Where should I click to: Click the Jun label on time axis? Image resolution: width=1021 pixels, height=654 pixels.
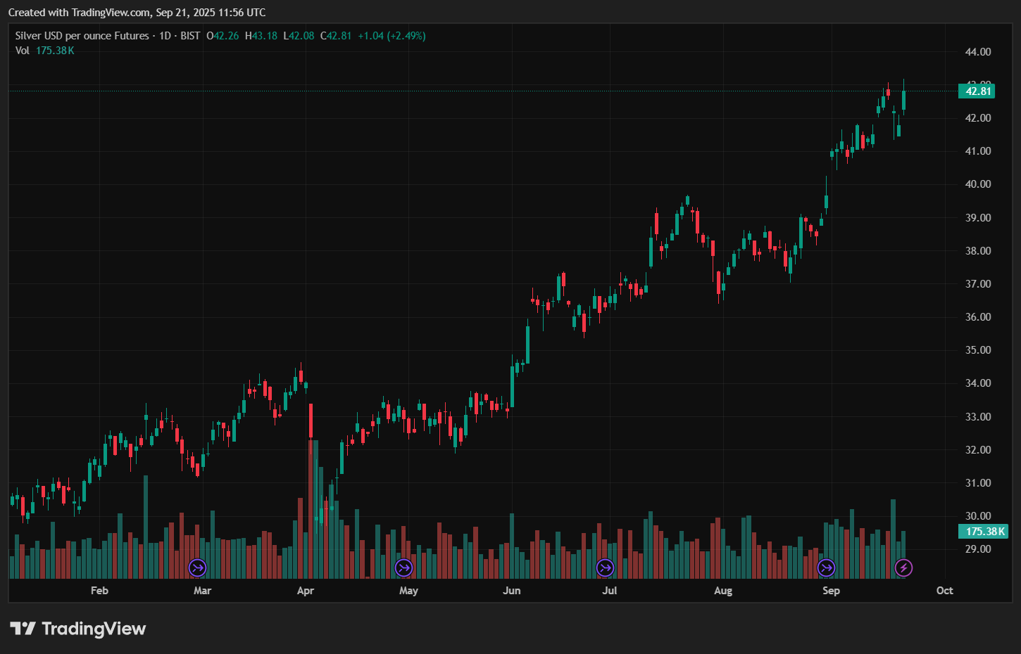(512, 591)
